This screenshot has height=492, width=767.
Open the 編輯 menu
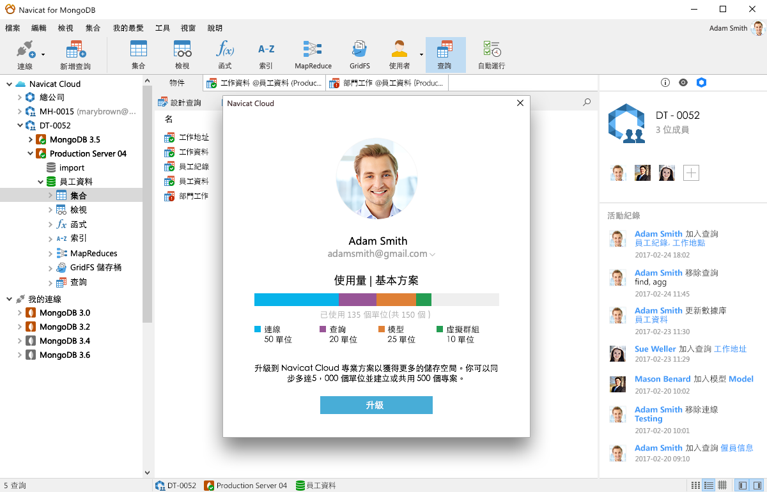pos(39,28)
